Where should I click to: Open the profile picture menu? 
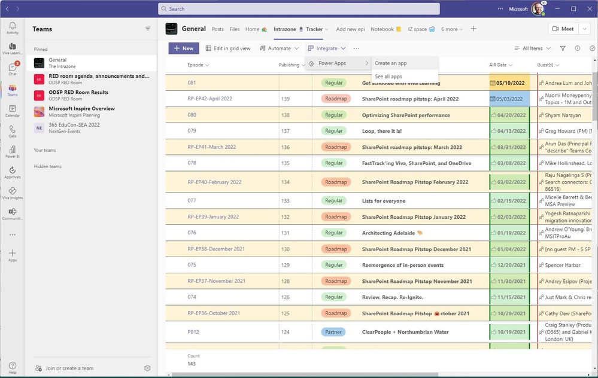click(x=538, y=8)
